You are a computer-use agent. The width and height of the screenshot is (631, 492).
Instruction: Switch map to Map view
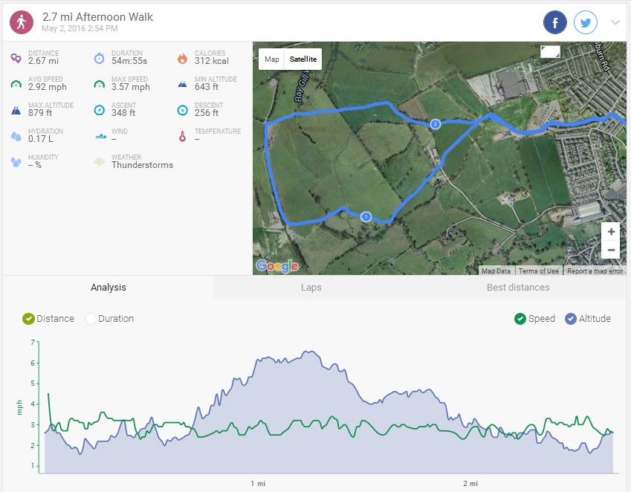(272, 59)
